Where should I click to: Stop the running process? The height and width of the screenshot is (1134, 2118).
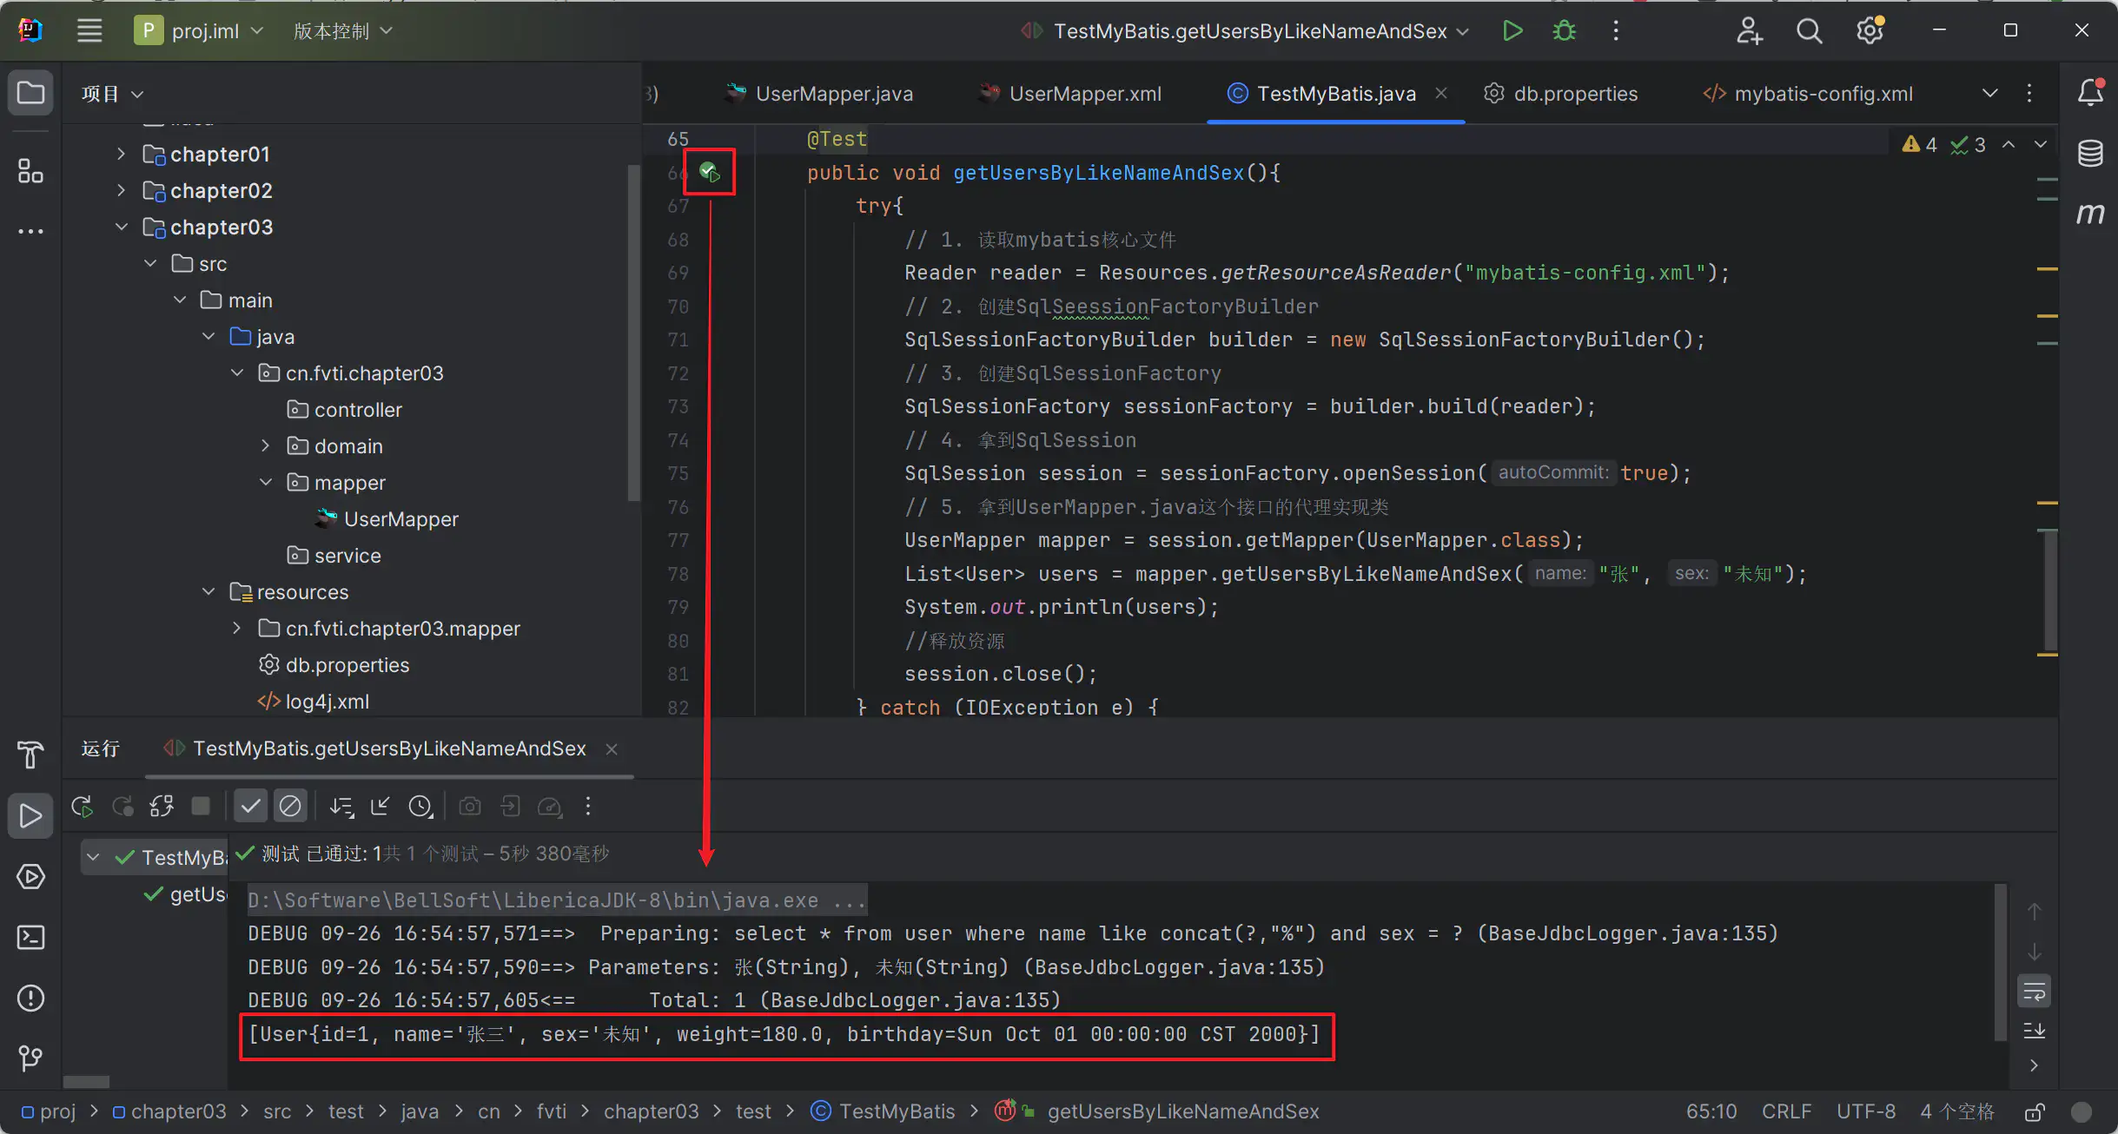click(x=201, y=807)
